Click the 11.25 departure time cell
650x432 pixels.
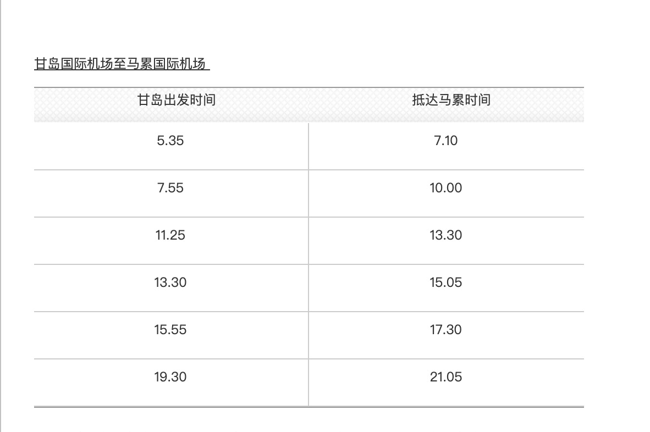point(170,235)
